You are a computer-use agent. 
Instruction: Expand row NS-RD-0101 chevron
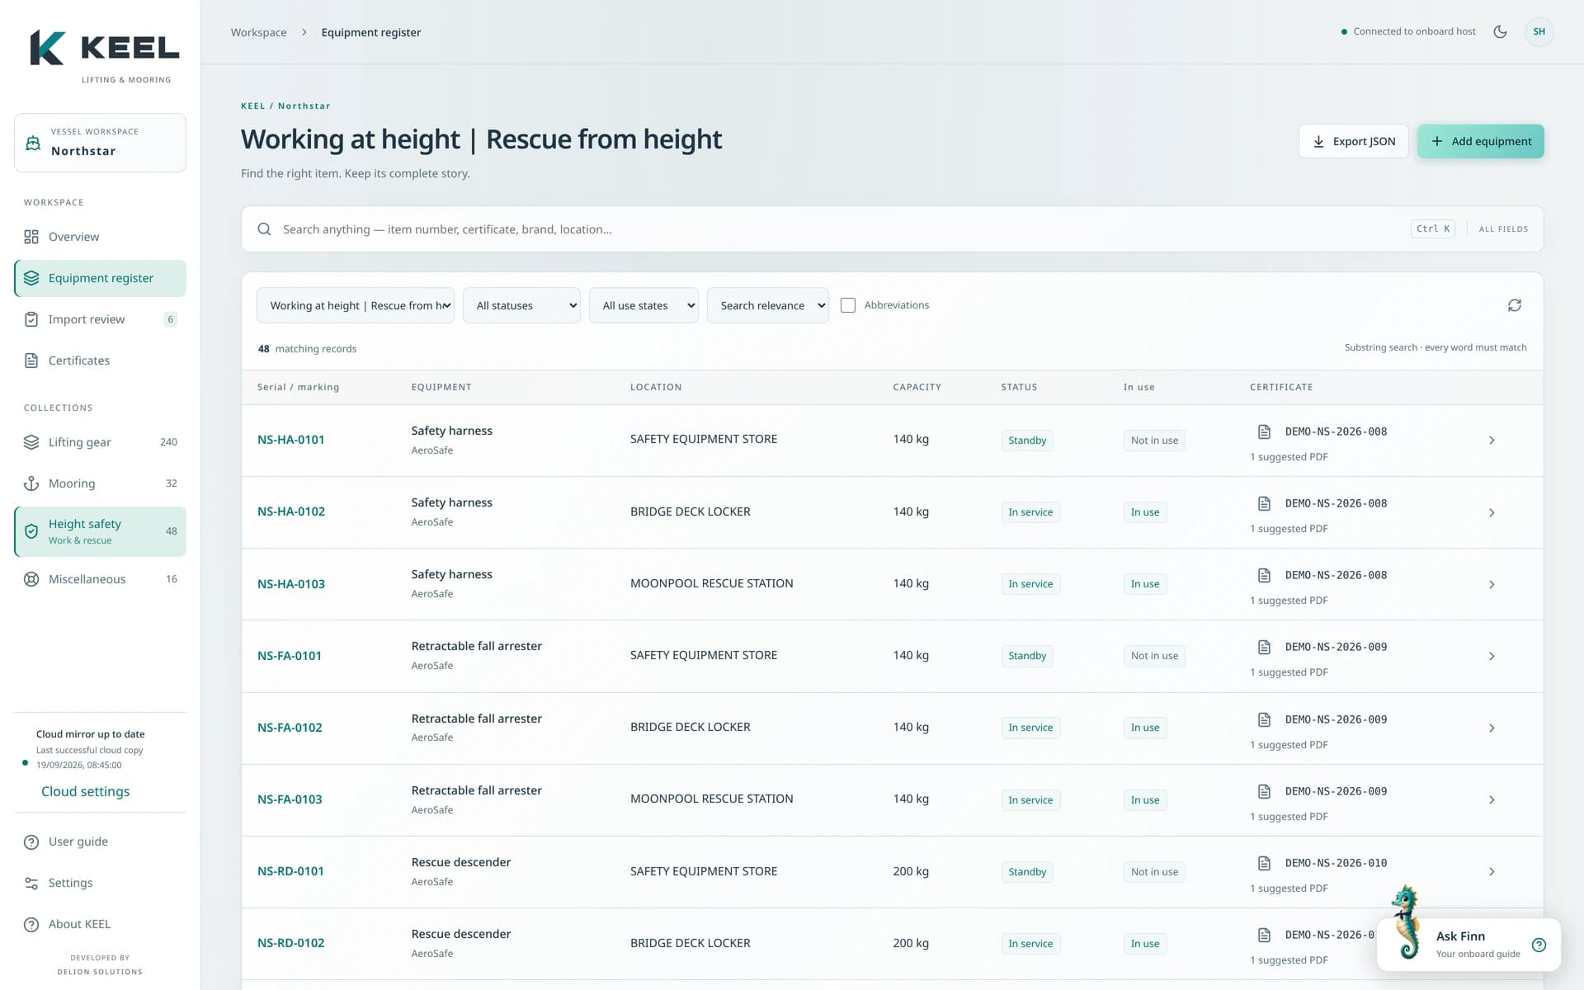tap(1492, 872)
